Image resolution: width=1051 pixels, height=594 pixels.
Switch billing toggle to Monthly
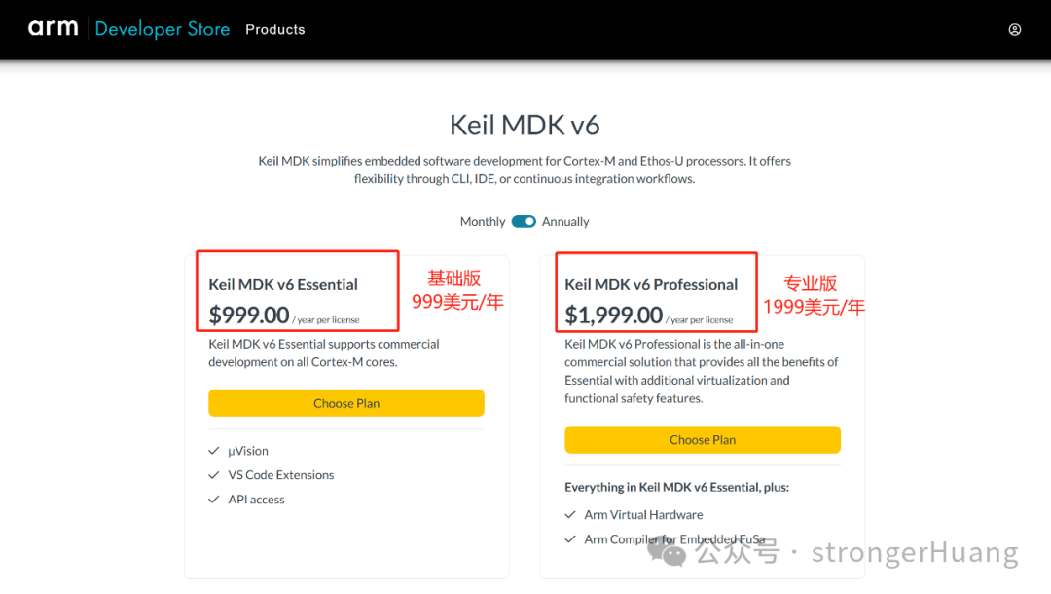[x=482, y=221]
